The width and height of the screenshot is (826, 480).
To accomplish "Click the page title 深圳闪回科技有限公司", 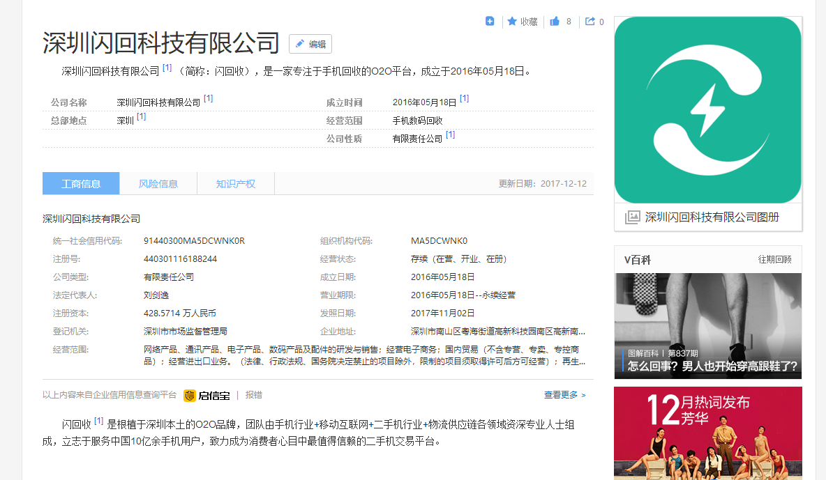I will pos(160,43).
